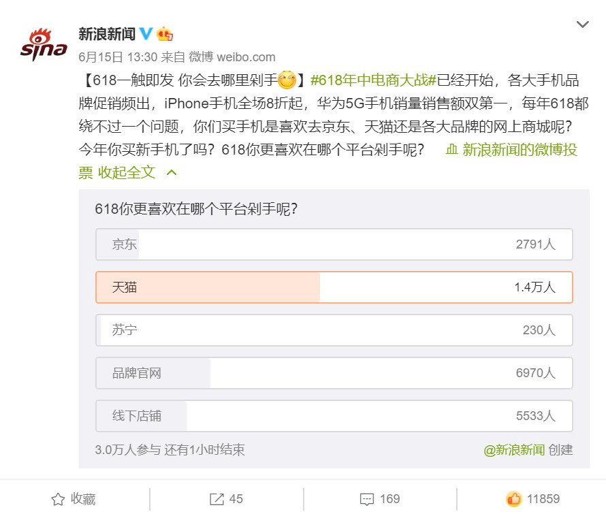Click the Sina logo avatar
The width and height of the screenshot is (606, 514).
pos(44,44)
